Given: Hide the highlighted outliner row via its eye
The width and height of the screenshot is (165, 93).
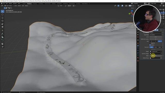Looking at the screenshot, I should pyautogui.click(x=162, y=13).
